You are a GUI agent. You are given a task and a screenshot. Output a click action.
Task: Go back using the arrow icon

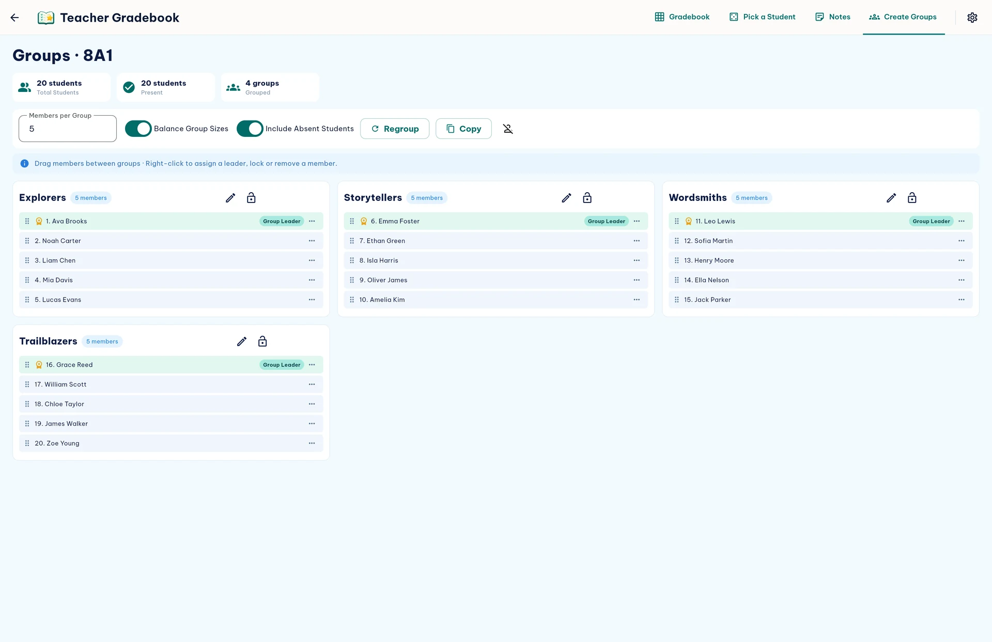point(14,18)
